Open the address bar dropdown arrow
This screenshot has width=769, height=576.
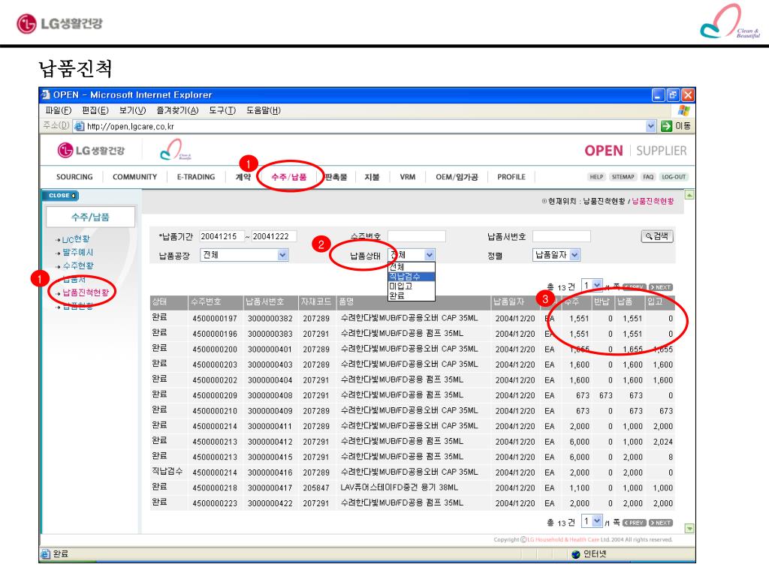click(x=650, y=126)
